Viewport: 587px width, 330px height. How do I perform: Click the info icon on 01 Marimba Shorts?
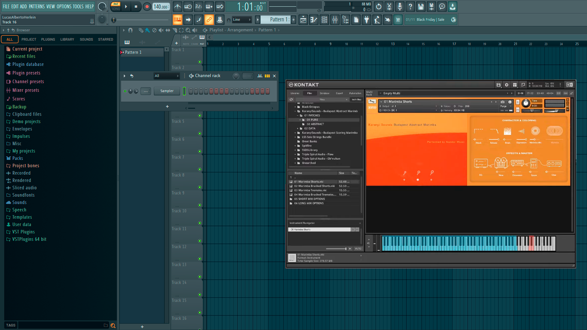pos(510,102)
